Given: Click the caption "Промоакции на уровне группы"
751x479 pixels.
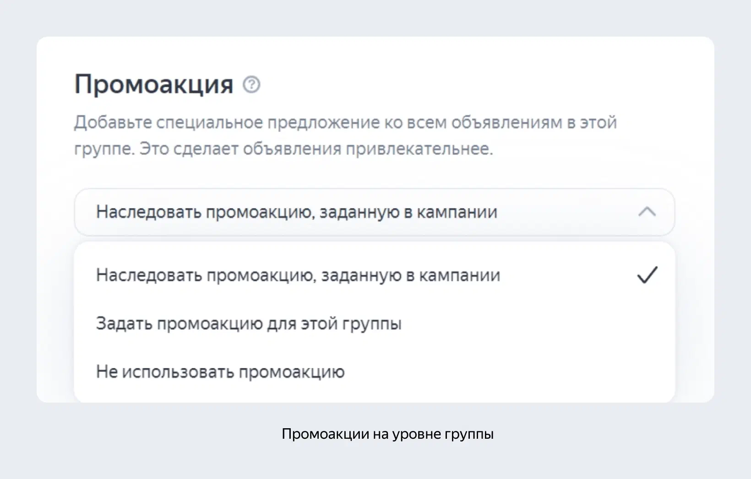Looking at the screenshot, I should [x=387, y=434].
